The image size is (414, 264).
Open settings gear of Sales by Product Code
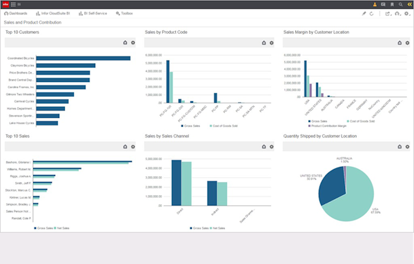271,43
